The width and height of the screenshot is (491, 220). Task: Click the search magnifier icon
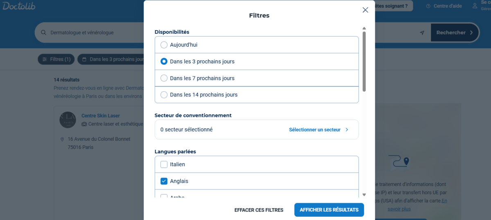coord(43,33)
